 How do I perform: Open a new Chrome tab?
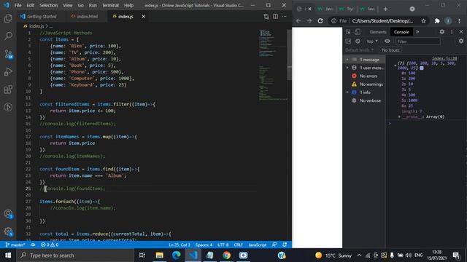385,9
